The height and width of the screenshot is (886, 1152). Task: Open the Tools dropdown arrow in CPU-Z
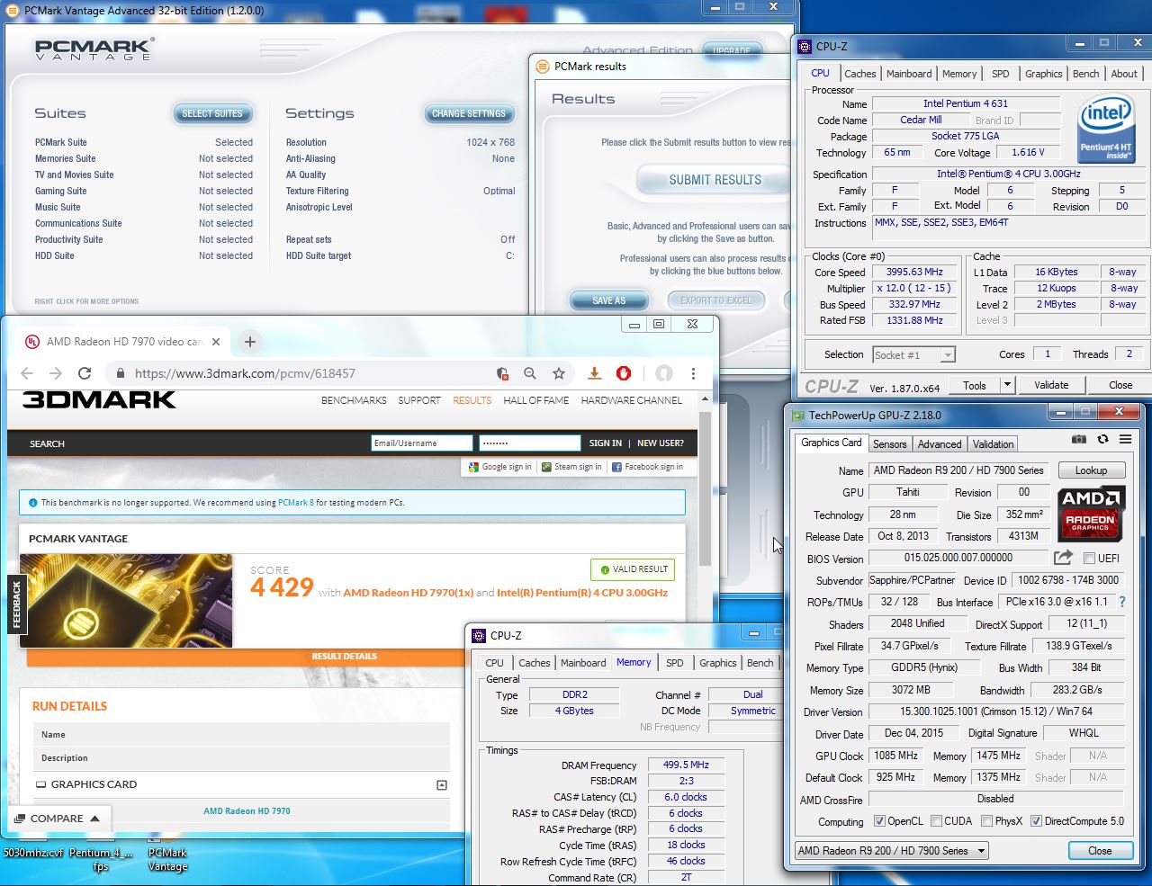pos(1007,385)
